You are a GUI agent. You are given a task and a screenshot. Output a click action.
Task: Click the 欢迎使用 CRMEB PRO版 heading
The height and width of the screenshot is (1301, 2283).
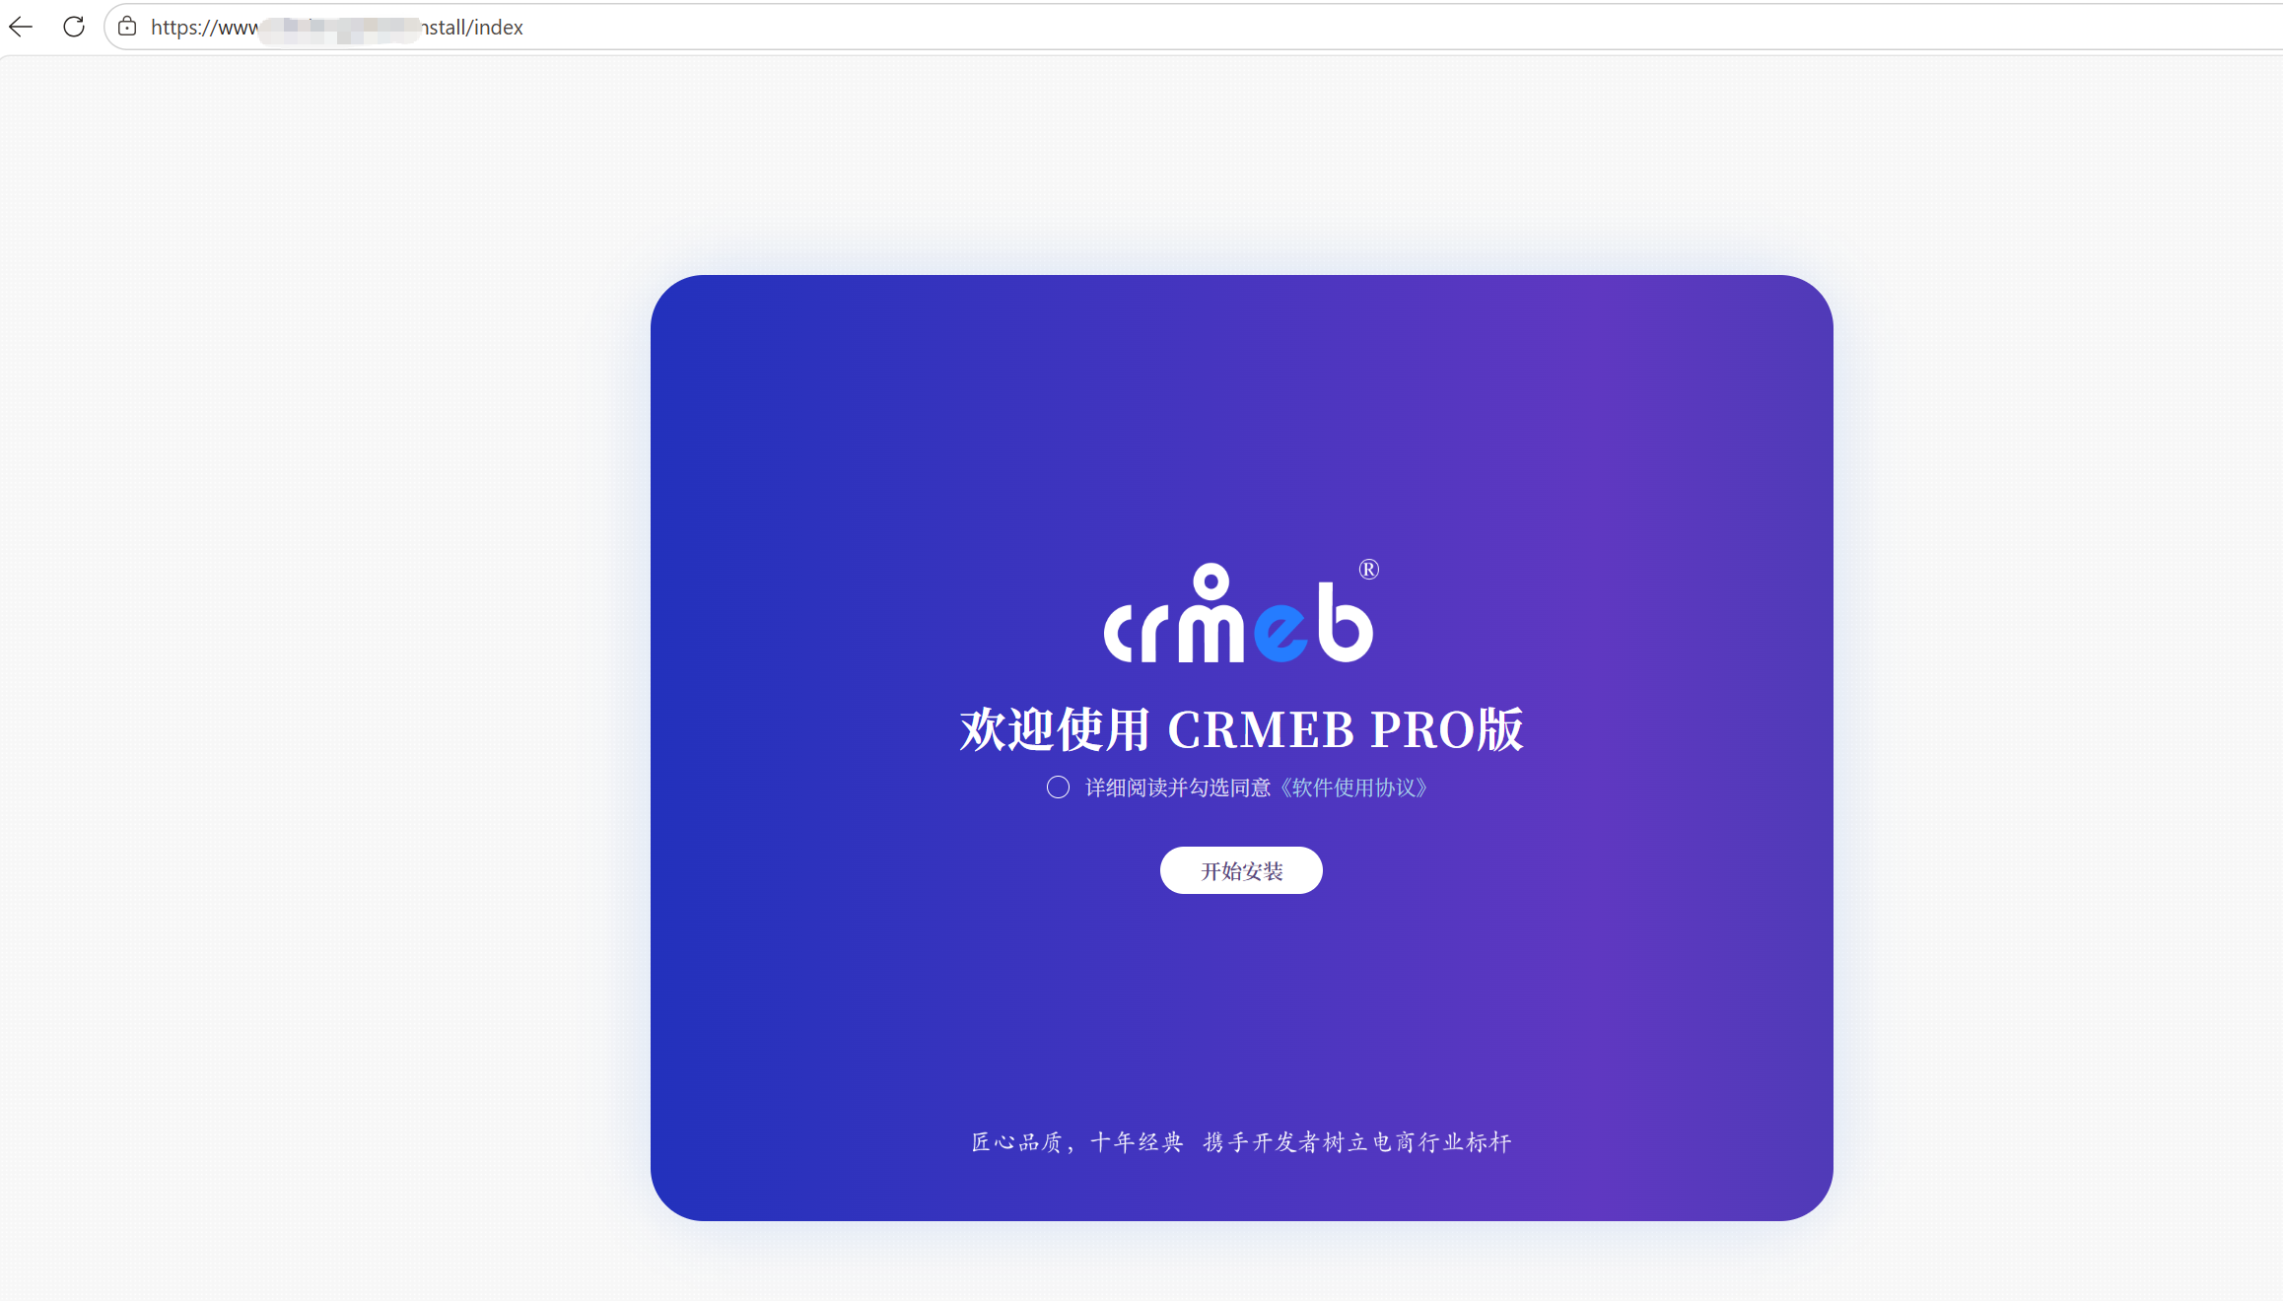click(x=1242, y=729)
